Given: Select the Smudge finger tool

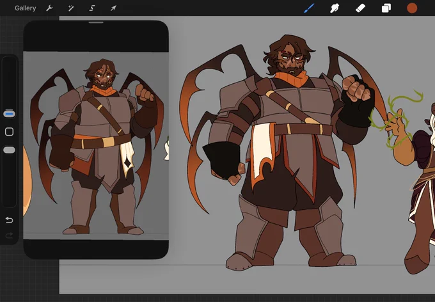Looking at the screenshot, I should 335,8.
